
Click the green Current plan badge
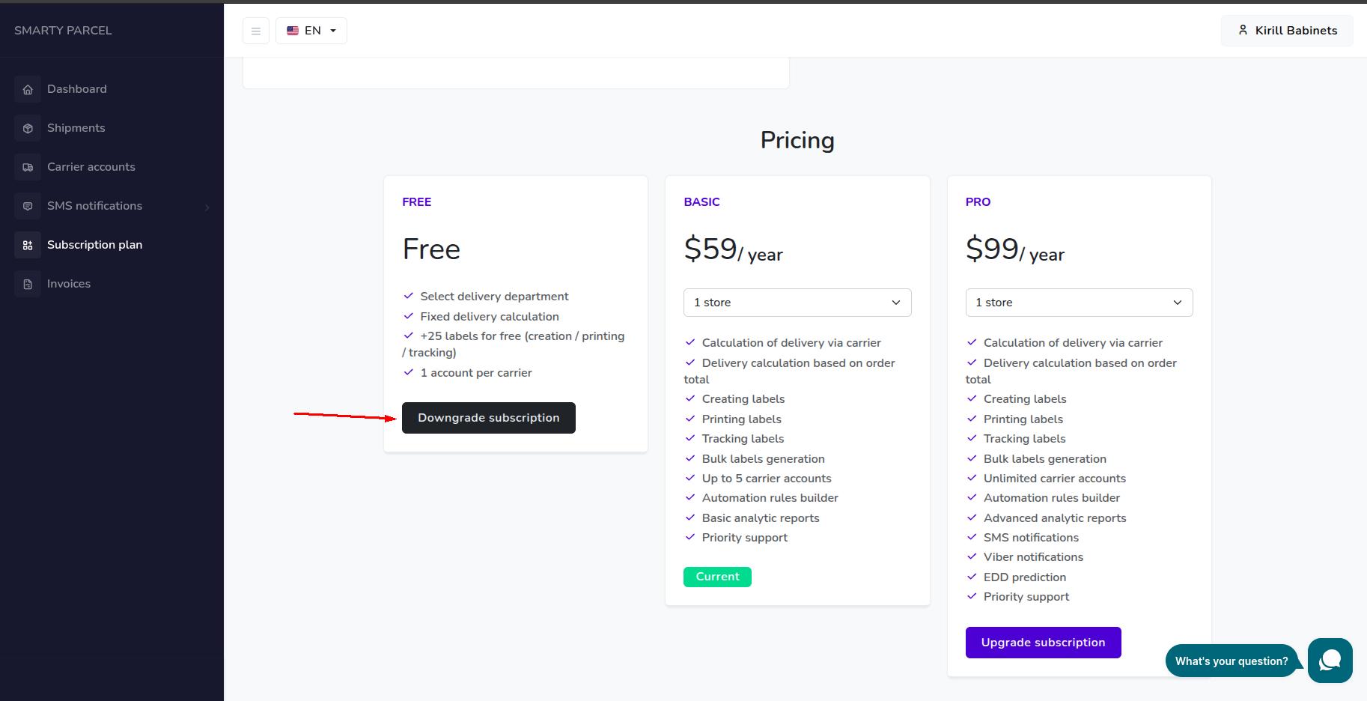[x=717, y=577]
